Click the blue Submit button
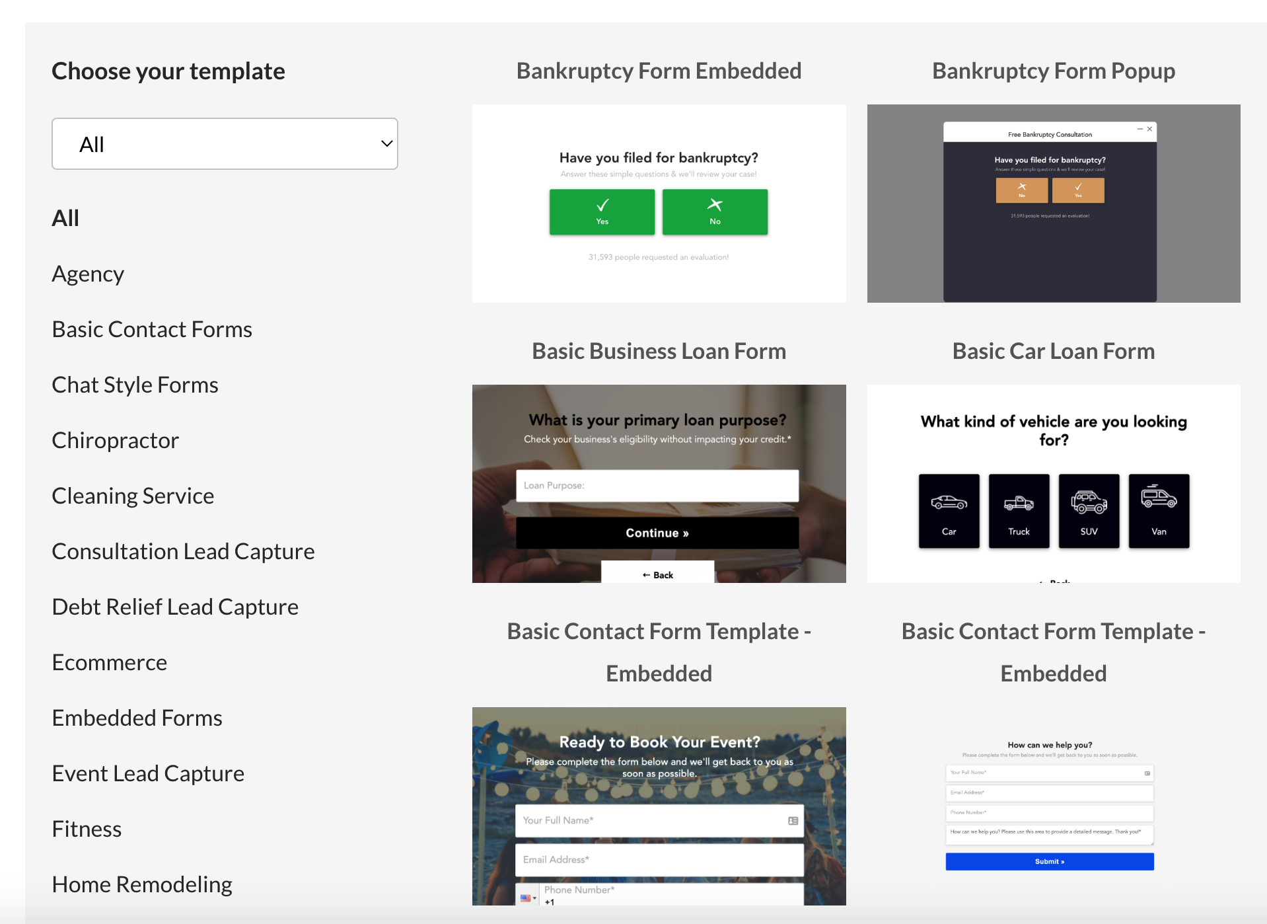 tap(1049, 861)
